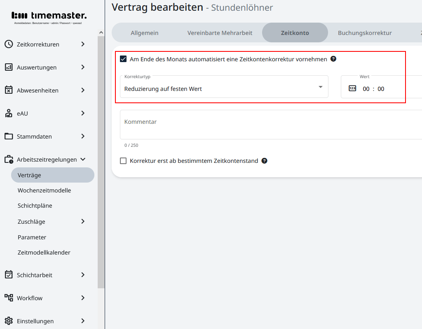
Task: Select the eAU person icon
Action: click(9, 113)
